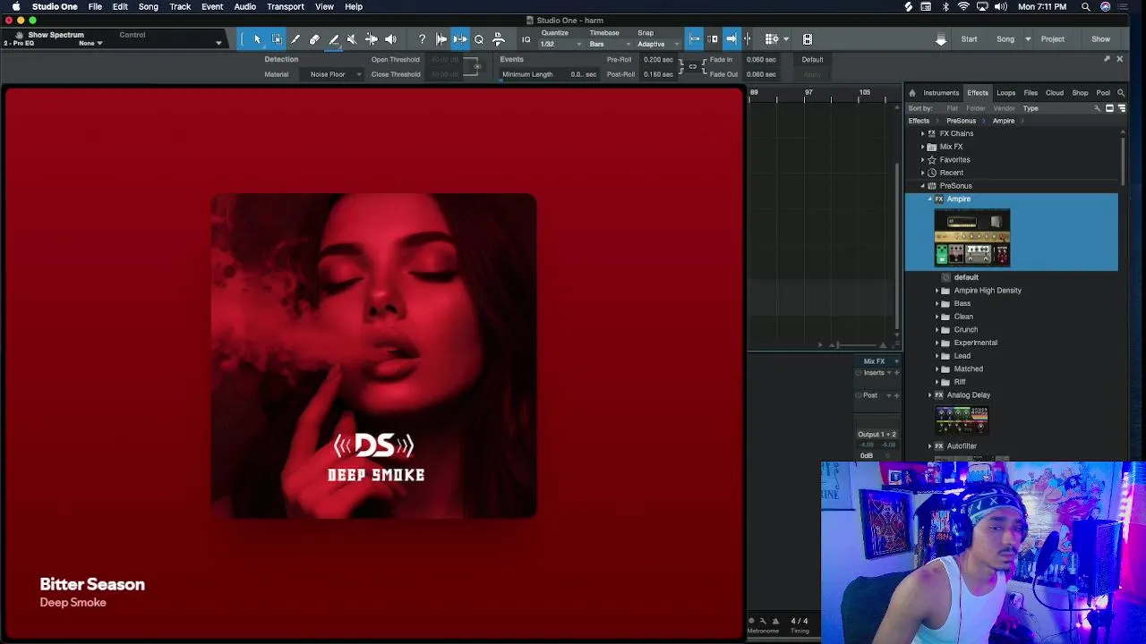Open the video player filmstrip icon
This screenshot has height=644, width=1146.
pos(808,39)
